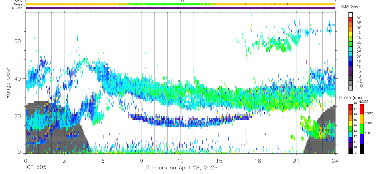Screen dimensions: 377x174
Task: Select the blue swatch on NOISE colorbar
Action: tap(362, 139)
